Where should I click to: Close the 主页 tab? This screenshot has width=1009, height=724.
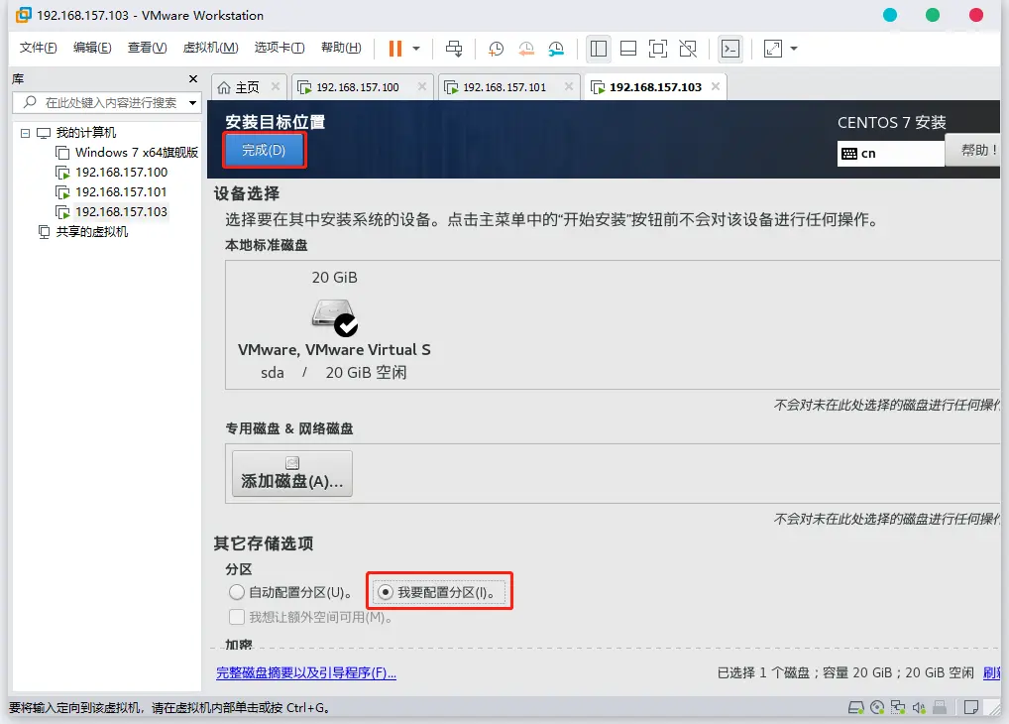[x=276, y=86]
